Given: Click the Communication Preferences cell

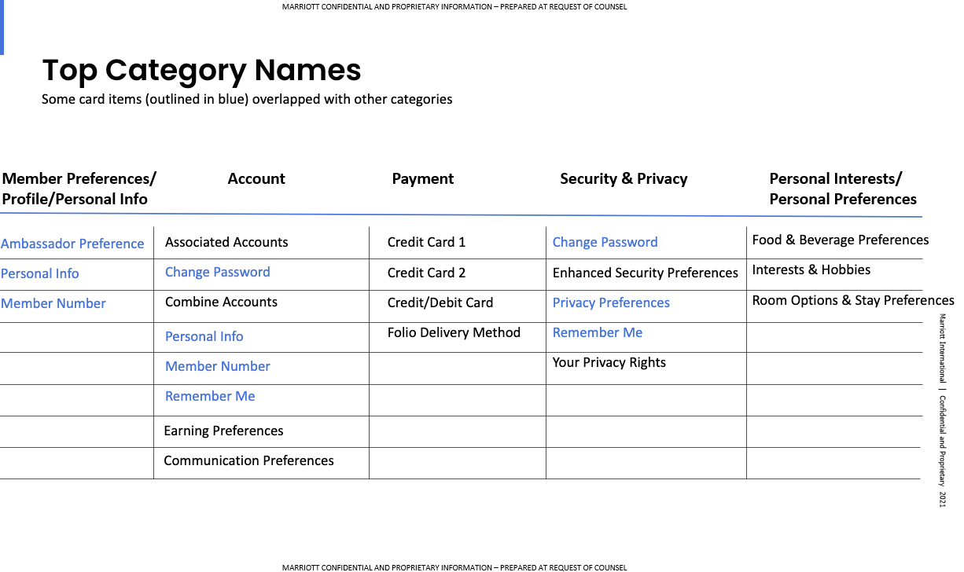Looking at the screenshot, I should pos(248,461).
